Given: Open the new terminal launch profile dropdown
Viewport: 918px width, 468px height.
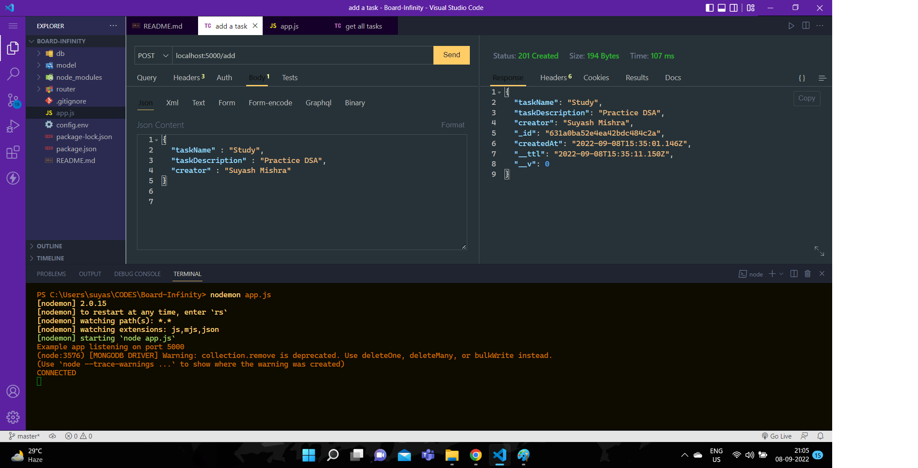Looking at the screenshot, I should point(781,274).
